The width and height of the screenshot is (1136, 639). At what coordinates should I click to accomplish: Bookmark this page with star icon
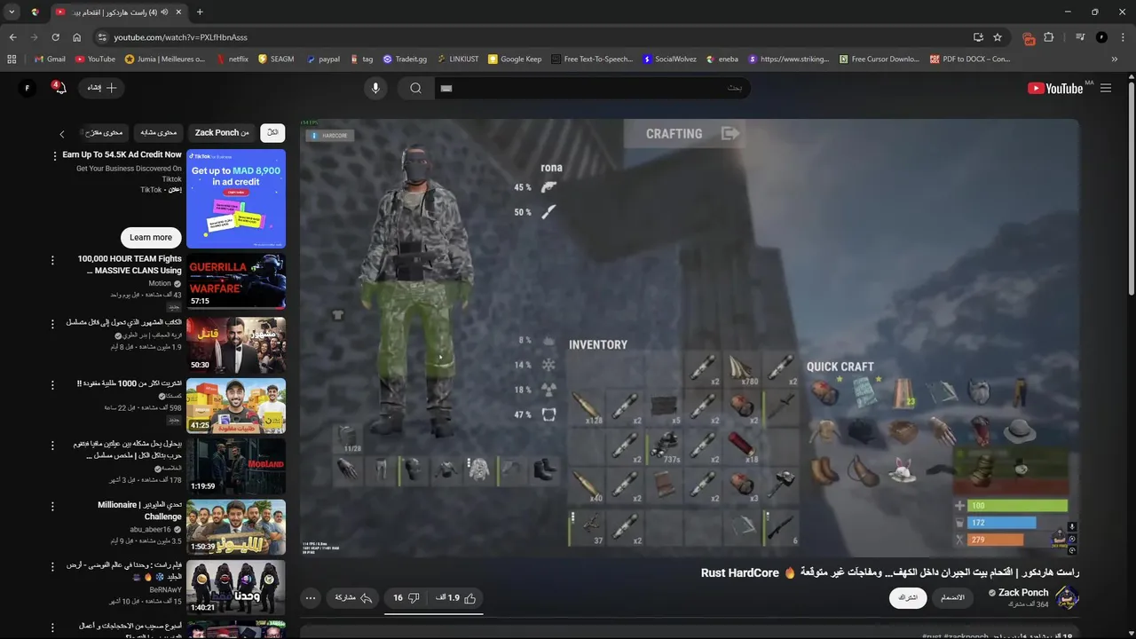(x=998, y=37)
